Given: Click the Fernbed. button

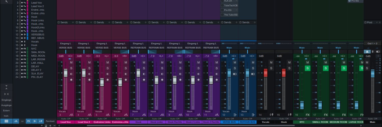Looking at the screenshot, I should [x=50, y=121].
